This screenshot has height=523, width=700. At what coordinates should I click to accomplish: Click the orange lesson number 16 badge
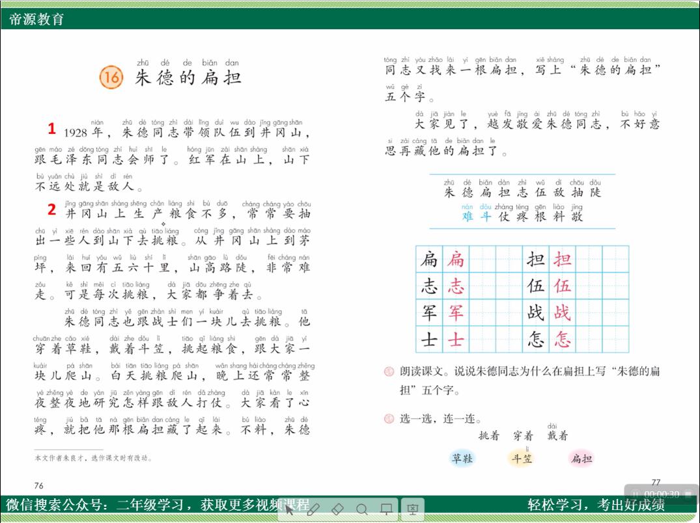111,77
